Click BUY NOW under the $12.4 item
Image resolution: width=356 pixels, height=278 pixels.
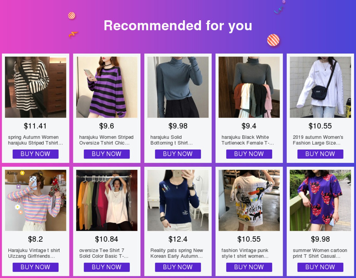click(178, 267)
